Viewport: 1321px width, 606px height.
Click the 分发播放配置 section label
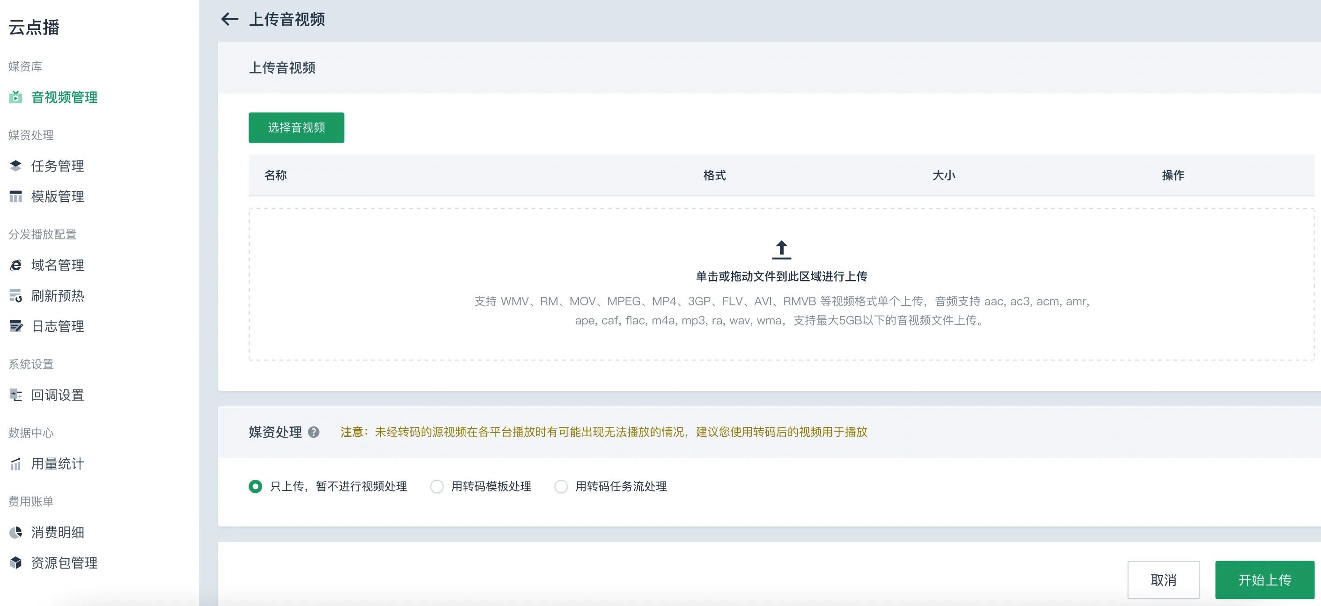point(42,235)
